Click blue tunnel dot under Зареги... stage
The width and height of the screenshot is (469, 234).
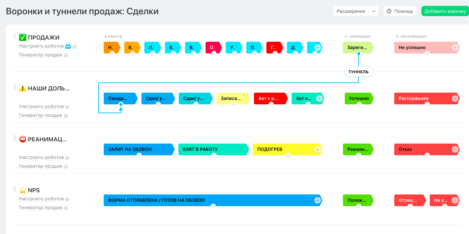pos(359,53)
